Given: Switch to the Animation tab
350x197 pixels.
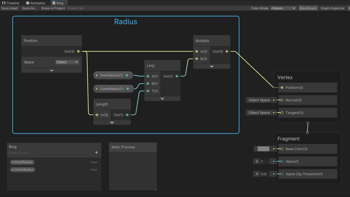Looking at the screenshot, I should (36, 3).
